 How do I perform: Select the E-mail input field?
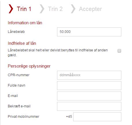click(89, 96)
